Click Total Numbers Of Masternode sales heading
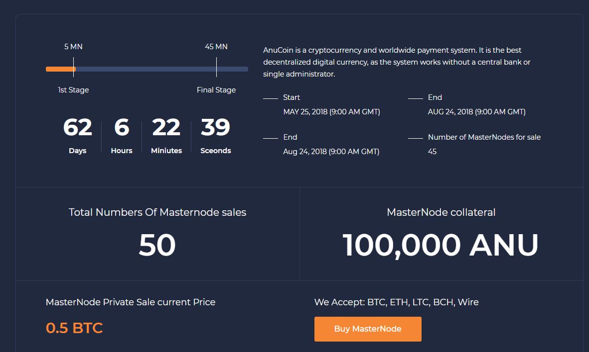 tap(157, 212)
